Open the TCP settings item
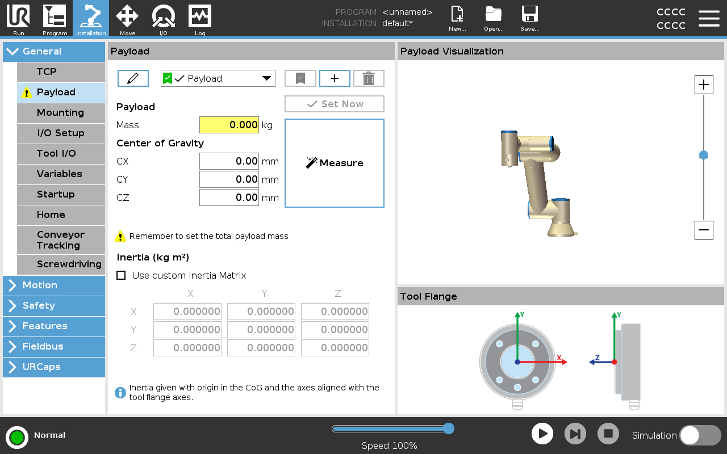727x454 pixels. pos(61,72)
